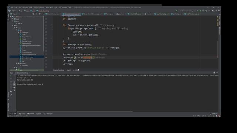Click the Run console horizontal scrollbar
Image resolution: width=237 pixels, height=133 pixels.
(x=74, y=112)
